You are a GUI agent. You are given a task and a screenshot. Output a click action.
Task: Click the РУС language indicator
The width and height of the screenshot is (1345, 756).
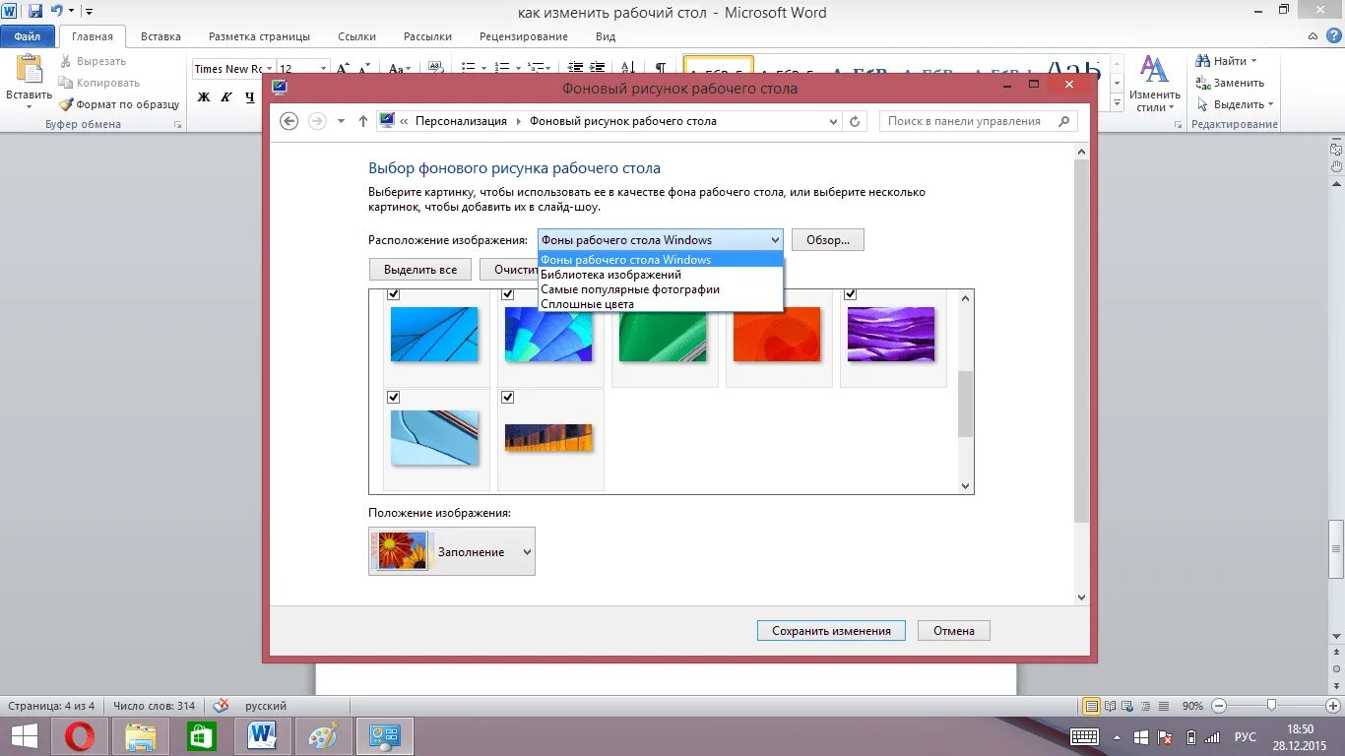1246,736
